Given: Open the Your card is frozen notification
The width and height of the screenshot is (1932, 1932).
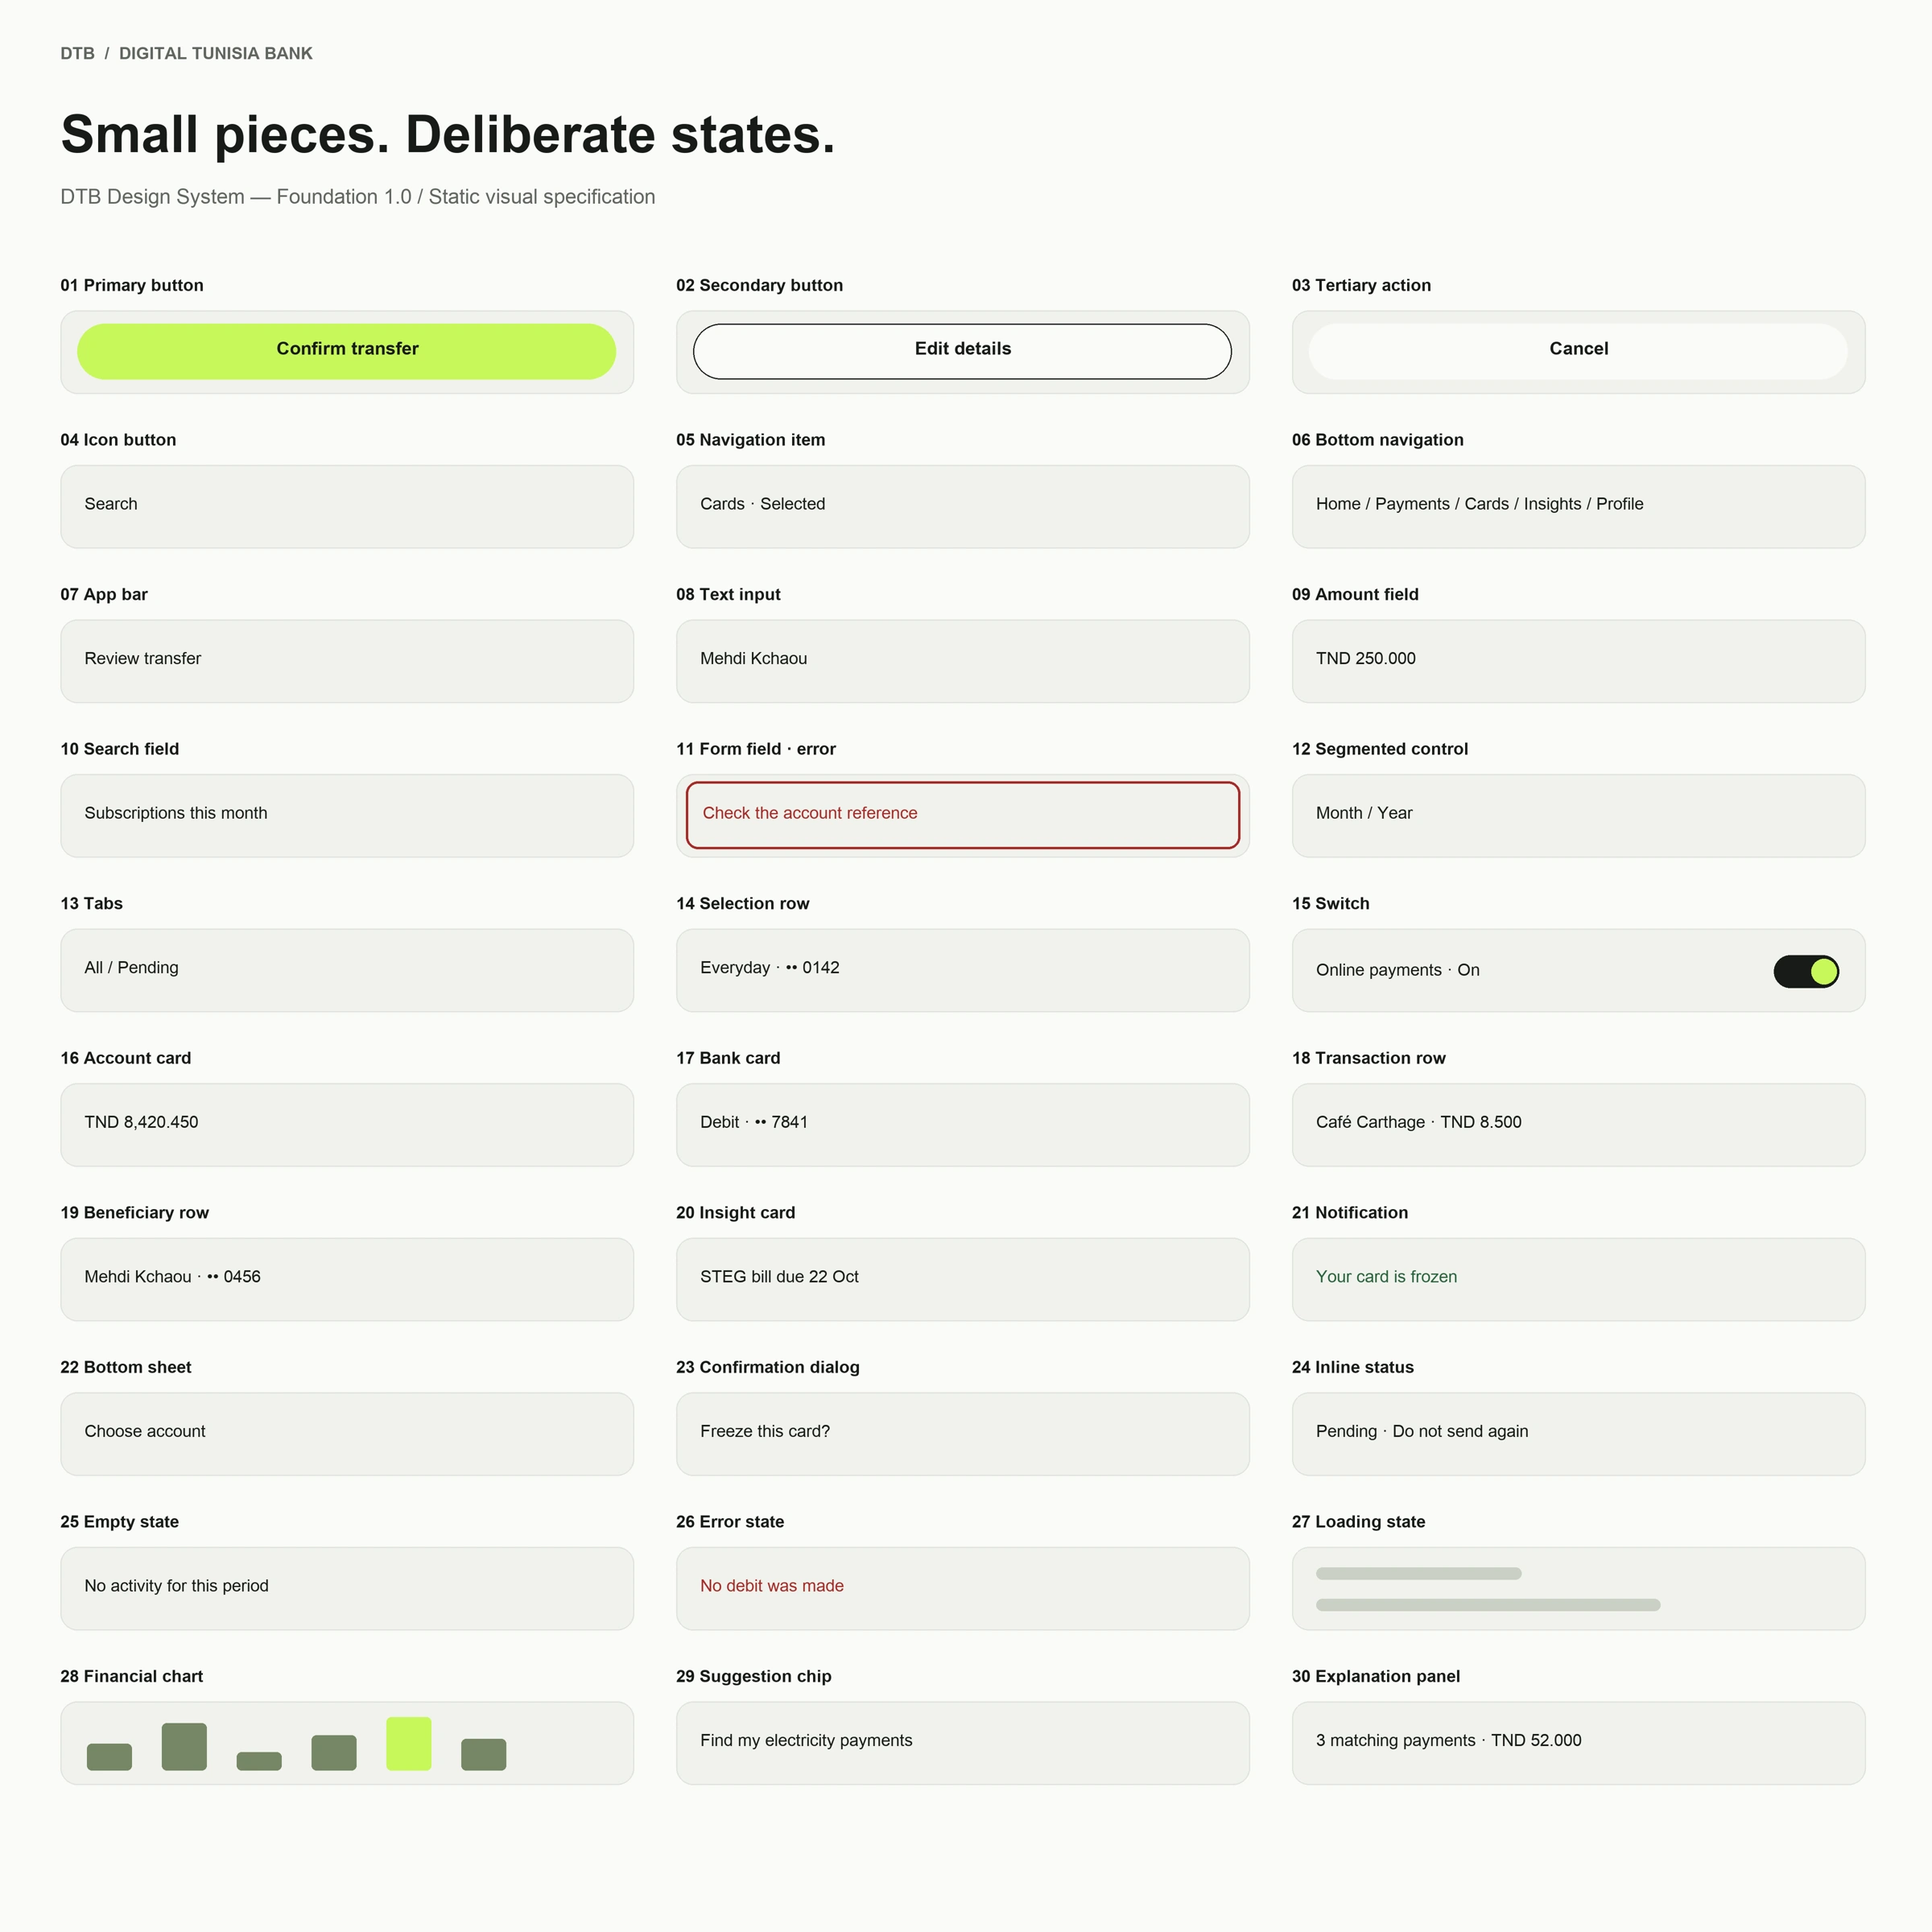Looking at the screenshot, I should coord(1578,1279).
